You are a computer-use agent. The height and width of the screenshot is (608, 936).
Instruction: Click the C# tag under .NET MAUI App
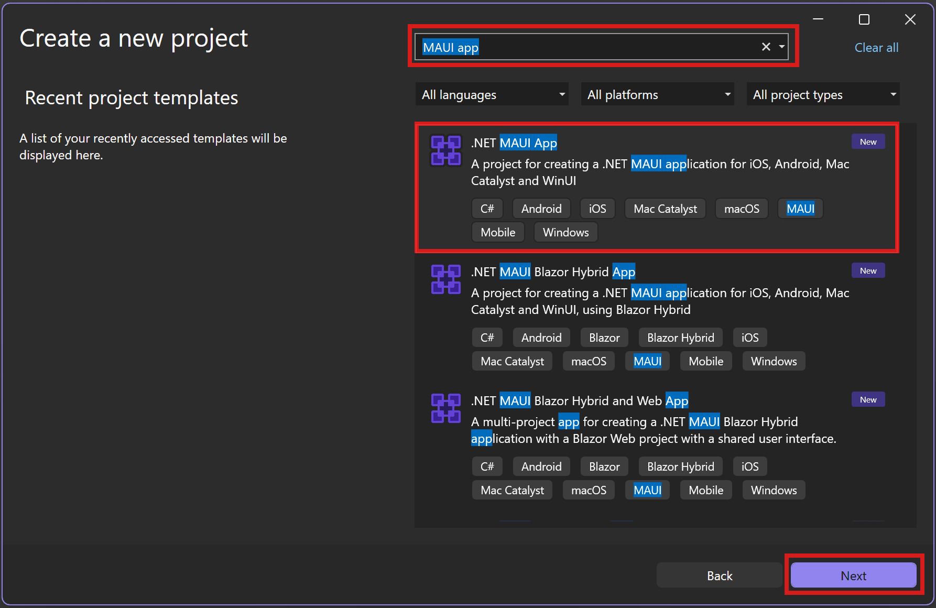pos(487,209)
